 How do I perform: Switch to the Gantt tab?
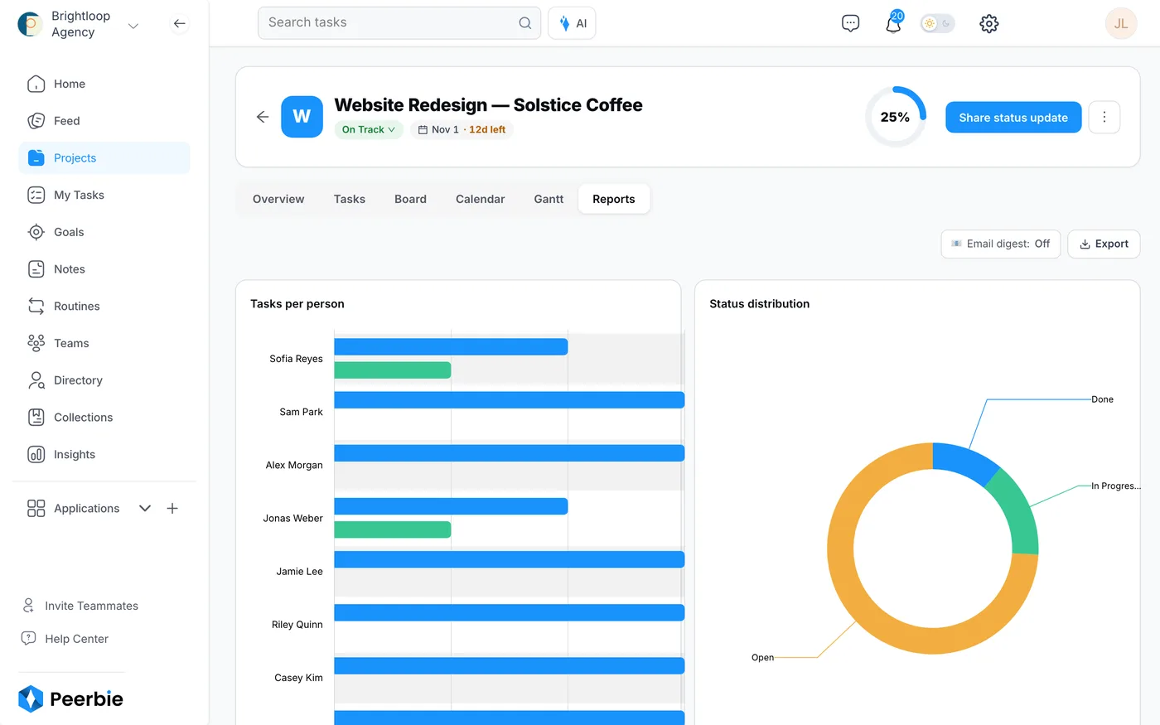[549, 199]
